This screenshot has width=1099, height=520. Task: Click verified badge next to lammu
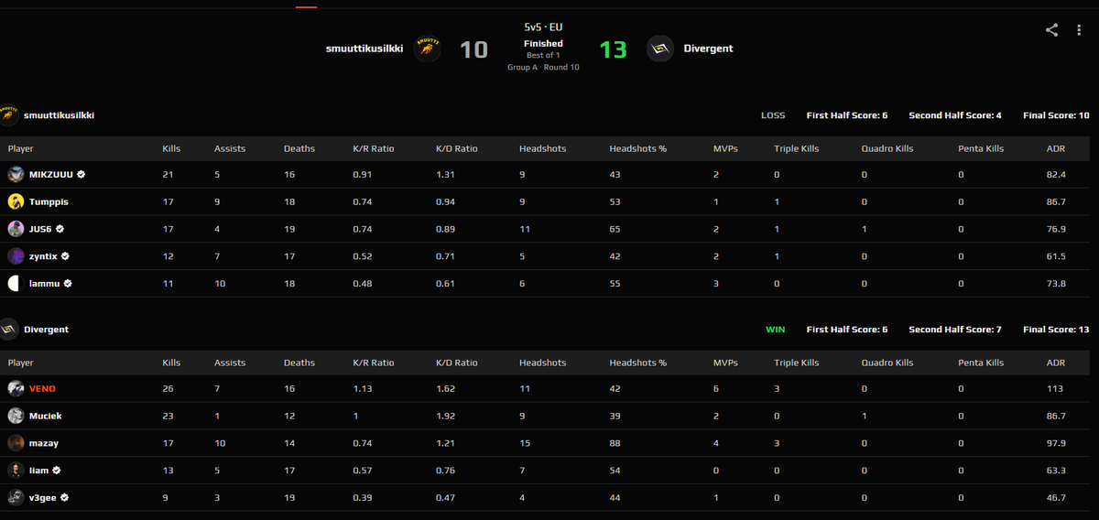click(68, 284)
